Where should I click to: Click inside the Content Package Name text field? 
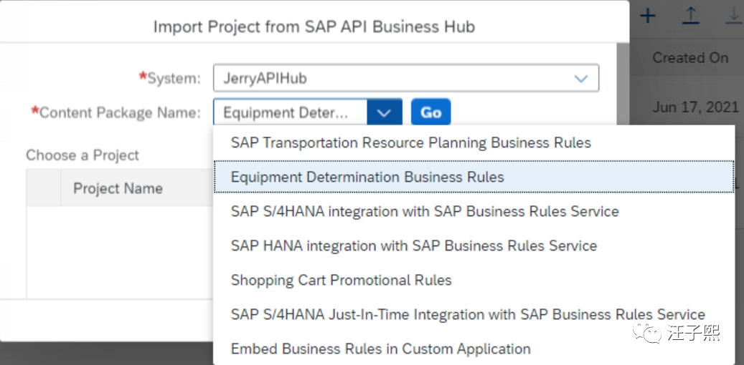click(x=288, y=112)
